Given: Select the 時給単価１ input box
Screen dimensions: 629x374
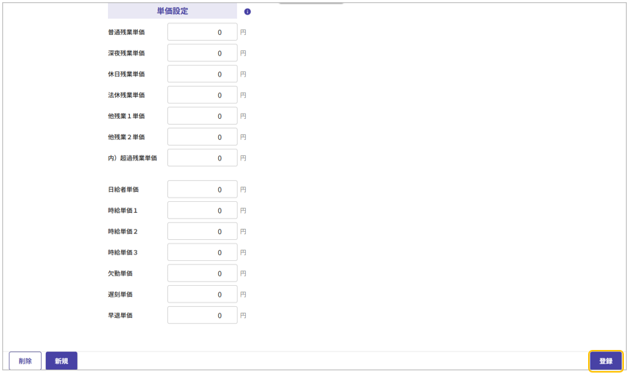Looking at the screenshot, I should click(202, 211).
